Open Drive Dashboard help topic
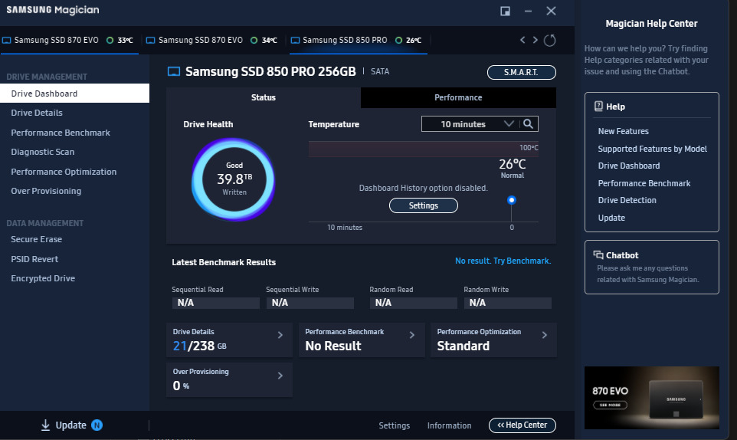Screen dimensions: 737x440 (x=629, y=166)
